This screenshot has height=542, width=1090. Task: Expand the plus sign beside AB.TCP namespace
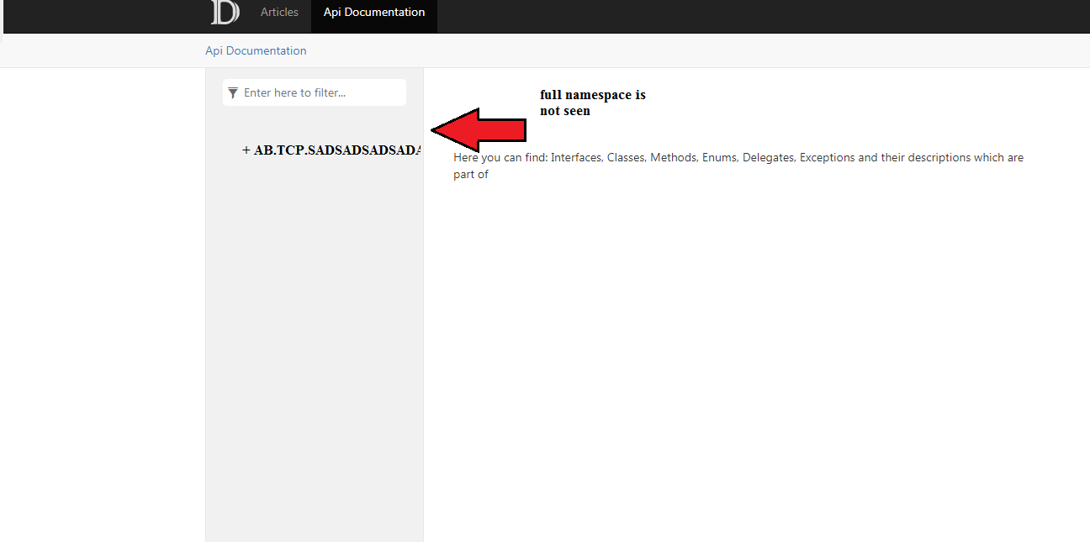point(246,150)
